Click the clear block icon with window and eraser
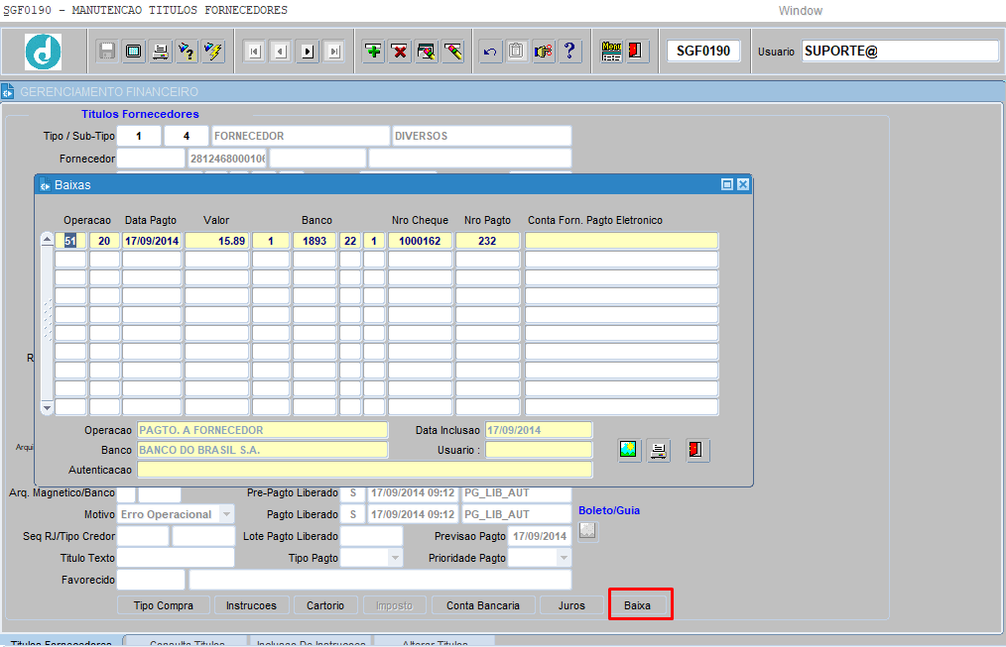Viewport: 1006px width, 647px height. (426, 52)
